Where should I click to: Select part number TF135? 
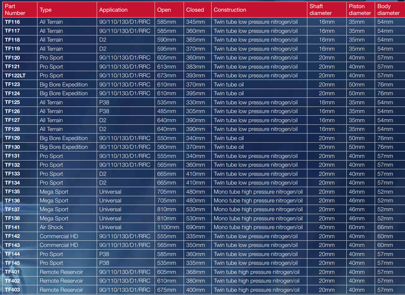[x=12, y=192]
